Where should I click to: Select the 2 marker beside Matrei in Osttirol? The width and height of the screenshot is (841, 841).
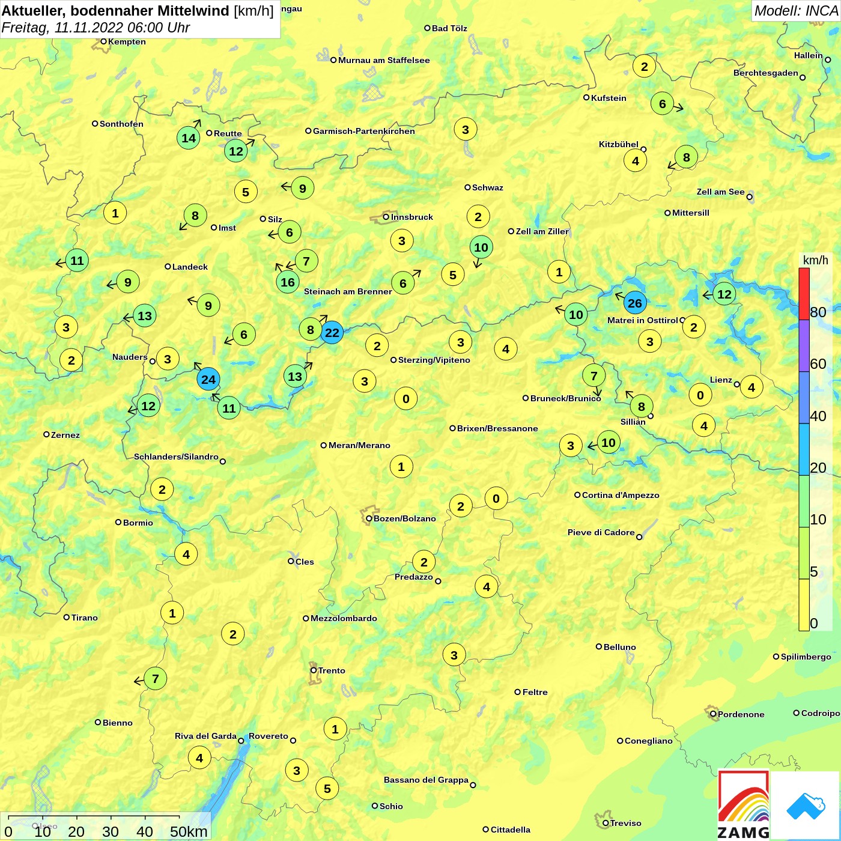[x=694, y=327]
